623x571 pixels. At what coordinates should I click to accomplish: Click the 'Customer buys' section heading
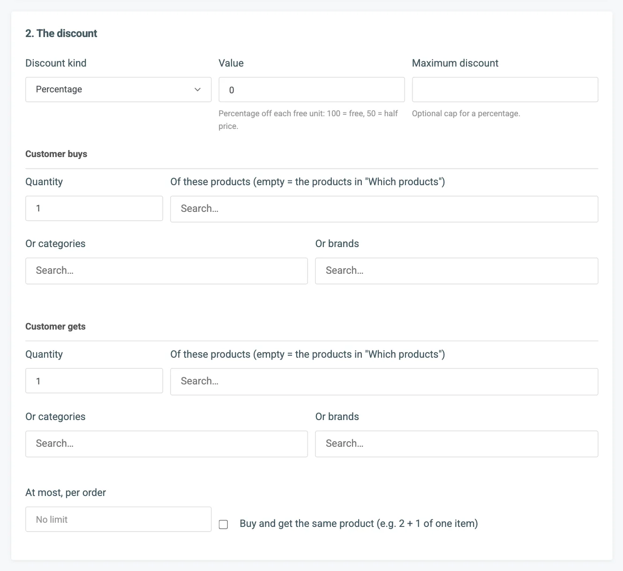coord(56,154)
